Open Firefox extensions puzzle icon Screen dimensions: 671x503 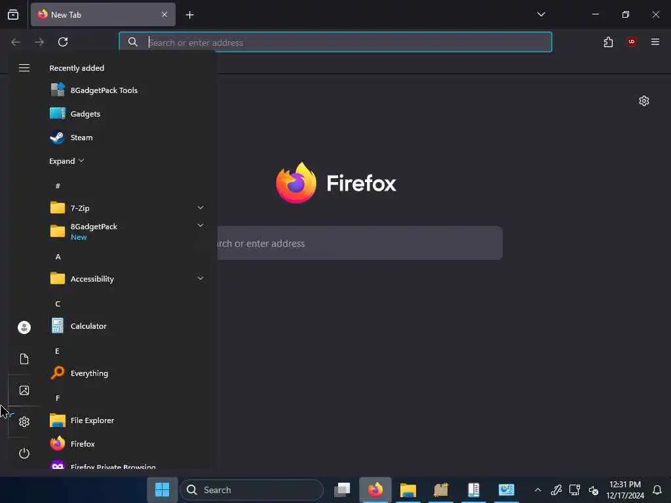pos(608,42)
